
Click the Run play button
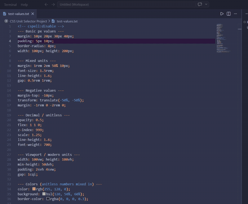click(222, 14)
